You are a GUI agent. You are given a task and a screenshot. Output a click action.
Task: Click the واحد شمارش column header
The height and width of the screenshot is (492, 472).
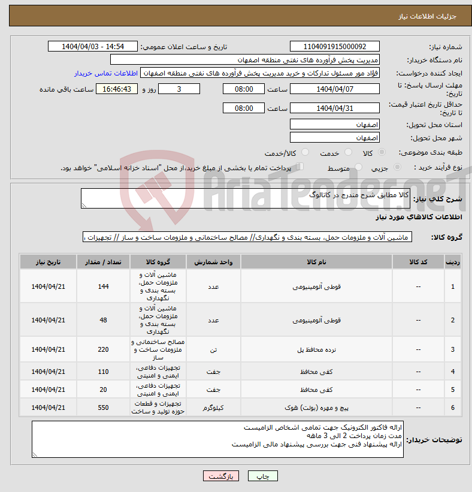click(214, 262)
